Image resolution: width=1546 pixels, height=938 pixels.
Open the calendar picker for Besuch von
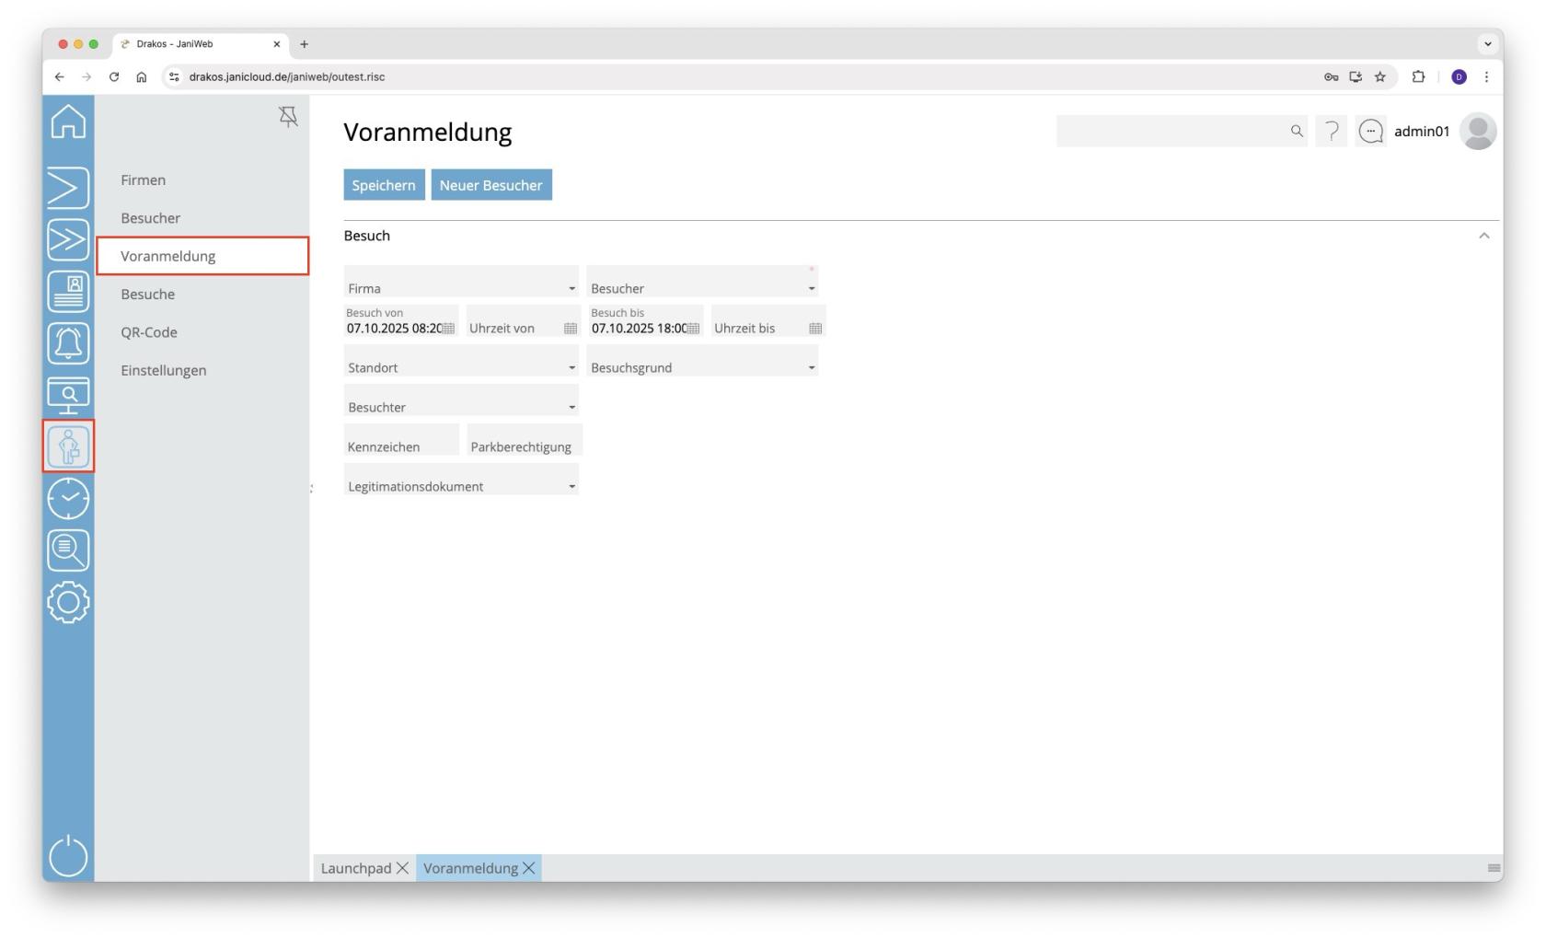(x=449, y=329)
